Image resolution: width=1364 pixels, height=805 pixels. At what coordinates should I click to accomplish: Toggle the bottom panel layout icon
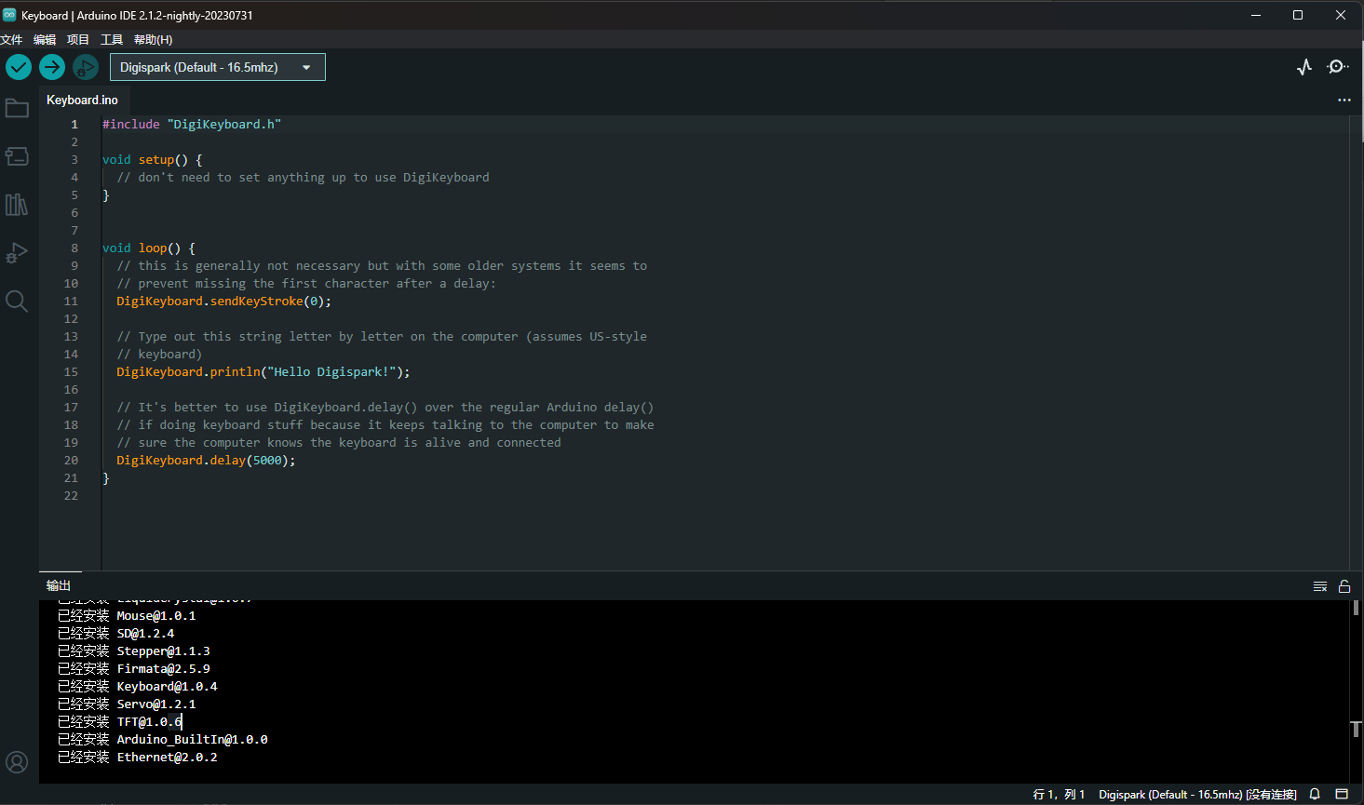(x=1344, y=794)
